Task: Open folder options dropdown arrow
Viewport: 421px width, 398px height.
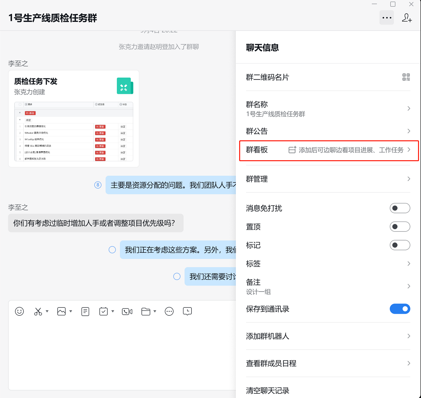Action: tap(155, 311)
